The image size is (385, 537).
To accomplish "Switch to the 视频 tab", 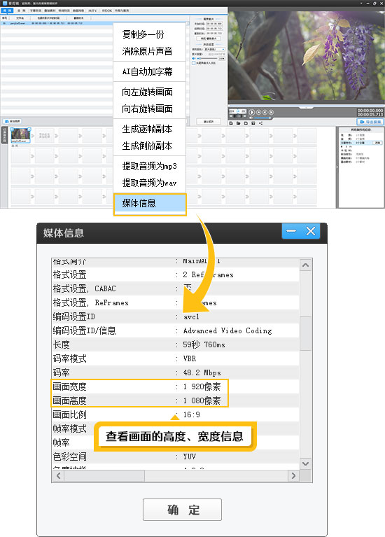I will [x=7, y=11].
